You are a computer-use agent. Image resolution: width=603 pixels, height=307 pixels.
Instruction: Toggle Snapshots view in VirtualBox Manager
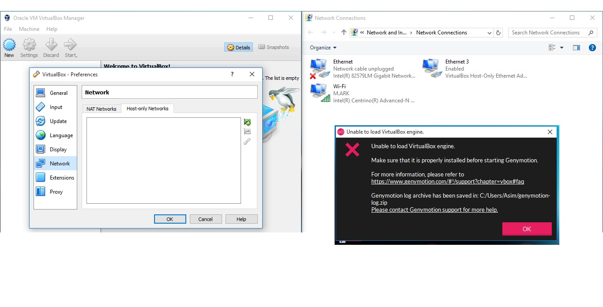(x=274, y=47)
